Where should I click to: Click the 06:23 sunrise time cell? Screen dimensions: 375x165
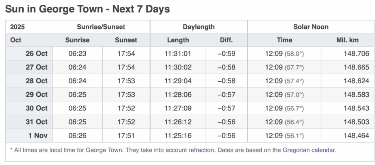coord(77,53)
